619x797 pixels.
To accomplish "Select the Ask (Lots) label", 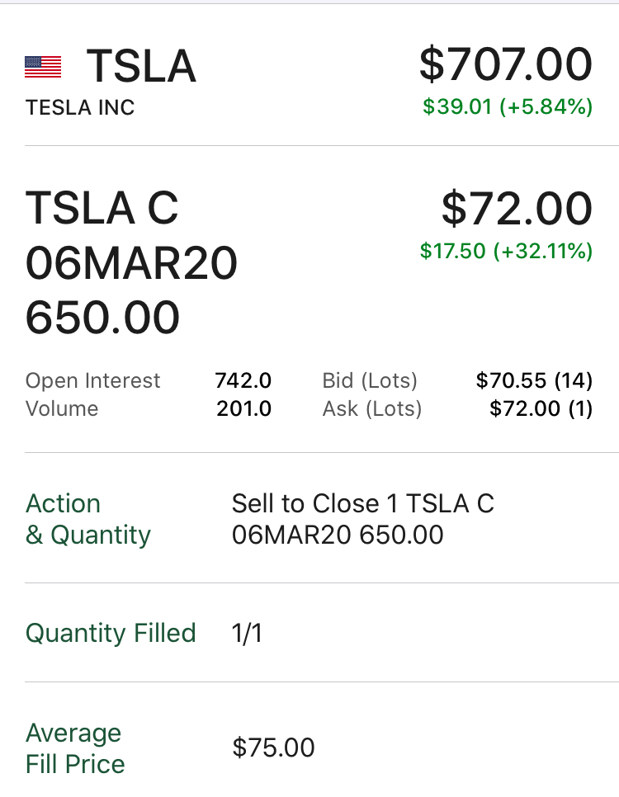I will point(371,408).
